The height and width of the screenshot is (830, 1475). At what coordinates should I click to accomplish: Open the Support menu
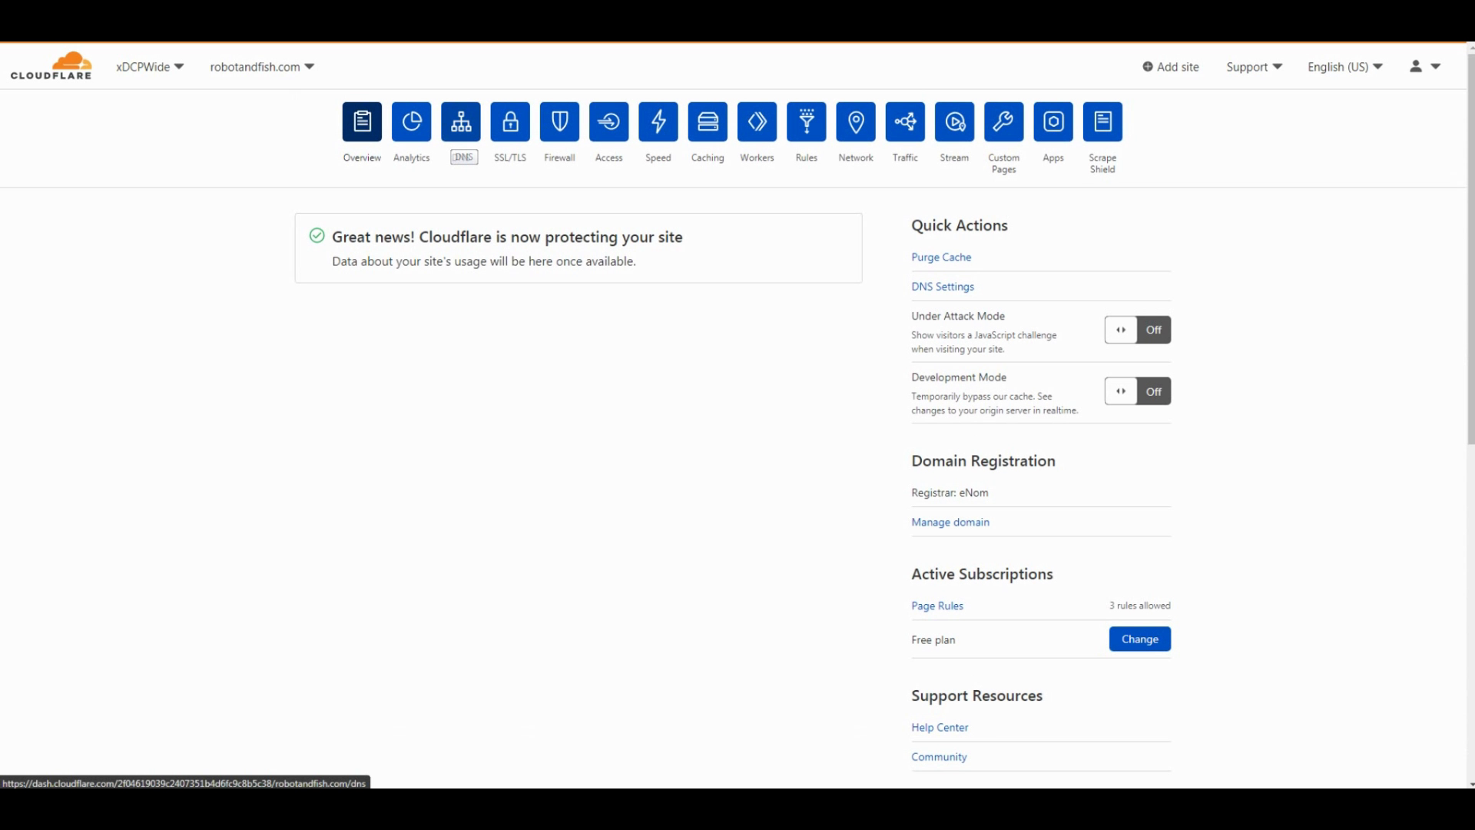click(1254, 67)
